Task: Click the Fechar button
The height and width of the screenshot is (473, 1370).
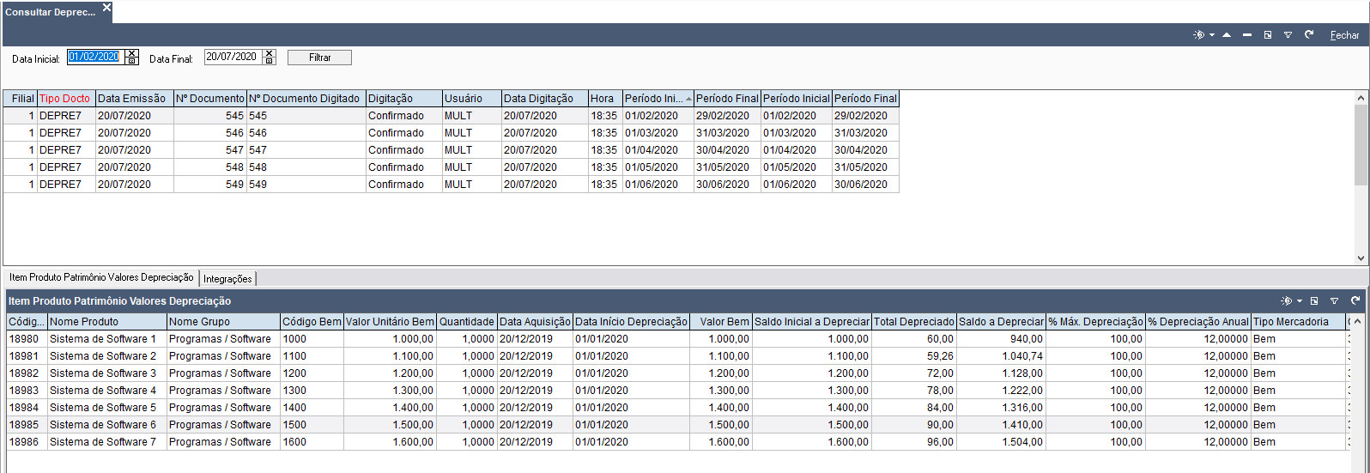Action: click(x=1344, y=35)
